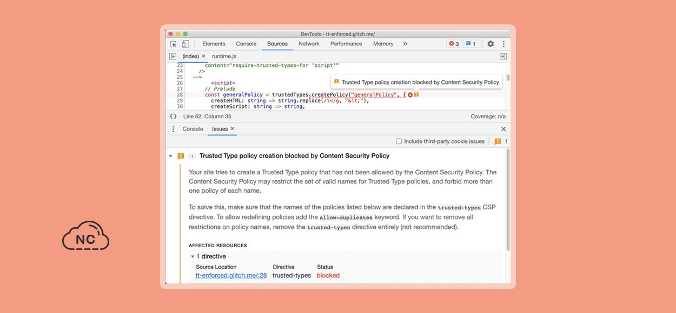Click the allow-duplicates keyword in the description
Image resolution: width=676 pixels, height=313 pixels.
(346, 217)
